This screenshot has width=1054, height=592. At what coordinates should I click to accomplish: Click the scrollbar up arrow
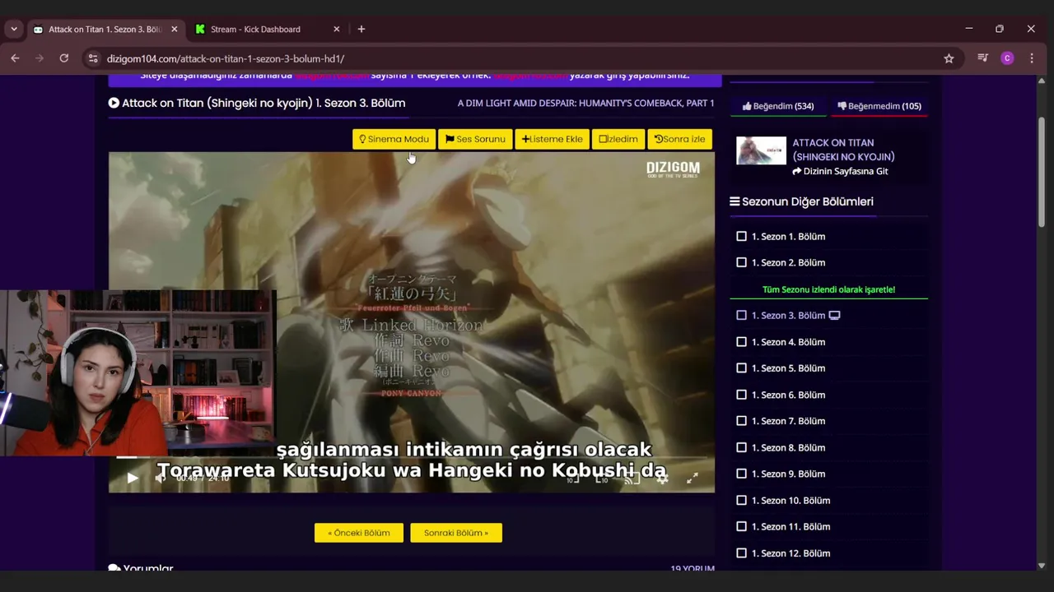point(1042,81)
